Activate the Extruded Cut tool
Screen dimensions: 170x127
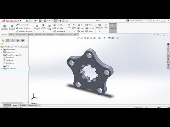(x=37, y=28)
